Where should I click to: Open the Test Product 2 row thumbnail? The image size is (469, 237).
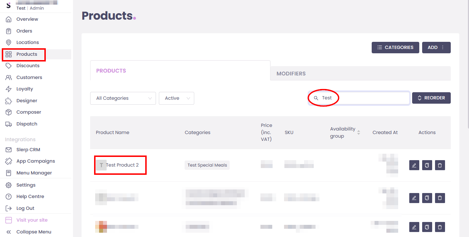coord(101,165)
